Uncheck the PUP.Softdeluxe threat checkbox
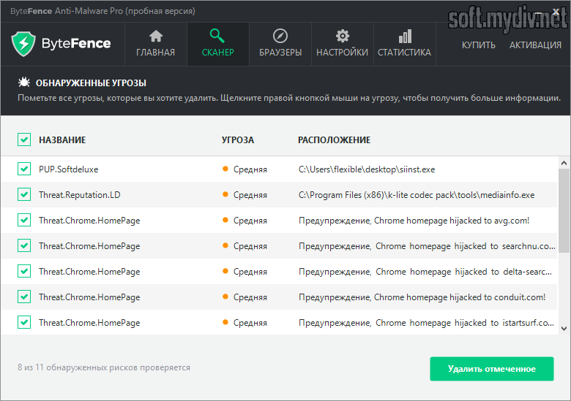This screenshot has height=401, width=571. tap(24, 169)
